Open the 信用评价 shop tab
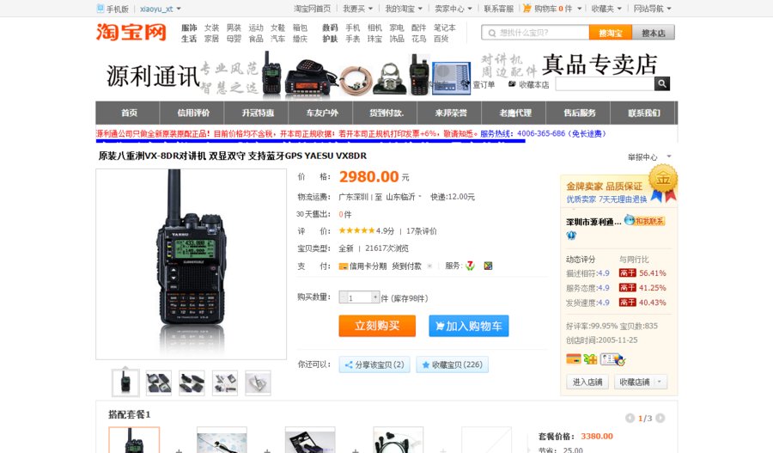773x453 pixels. click(192, 113)
